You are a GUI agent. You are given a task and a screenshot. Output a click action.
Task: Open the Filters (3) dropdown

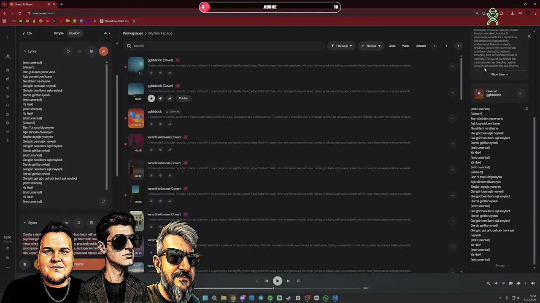[x=341, y=46]
